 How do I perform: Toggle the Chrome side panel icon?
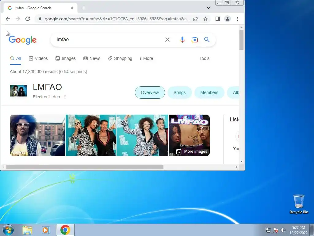[x=218, y=19]
